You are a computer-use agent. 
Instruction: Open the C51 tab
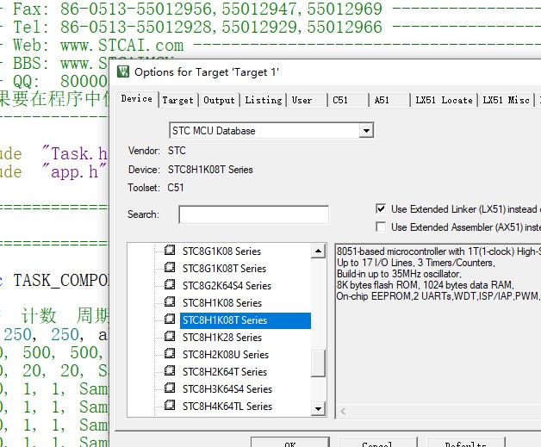(x=348, y=101)
